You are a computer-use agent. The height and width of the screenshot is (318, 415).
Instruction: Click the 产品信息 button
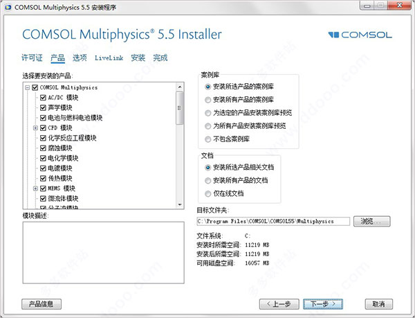click(41, 304)
